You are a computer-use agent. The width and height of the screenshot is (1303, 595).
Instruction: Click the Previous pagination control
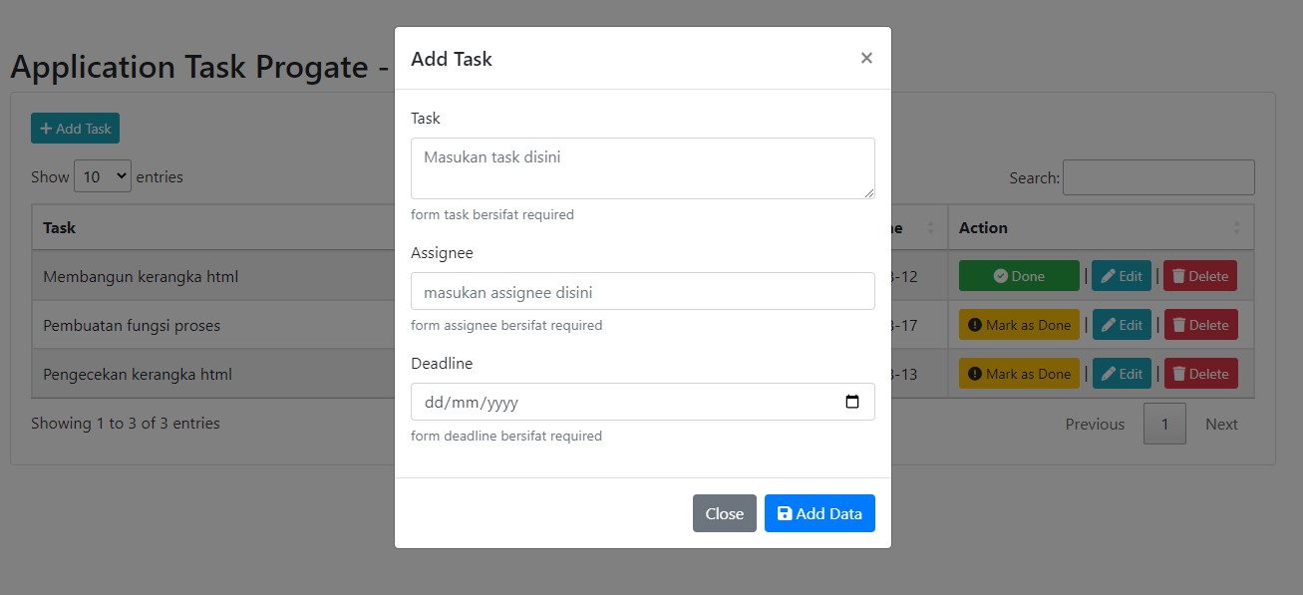[1094, 424]
